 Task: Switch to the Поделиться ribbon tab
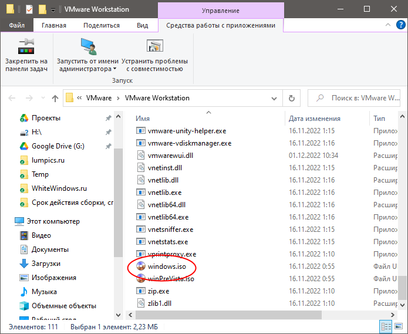point(102,25)
